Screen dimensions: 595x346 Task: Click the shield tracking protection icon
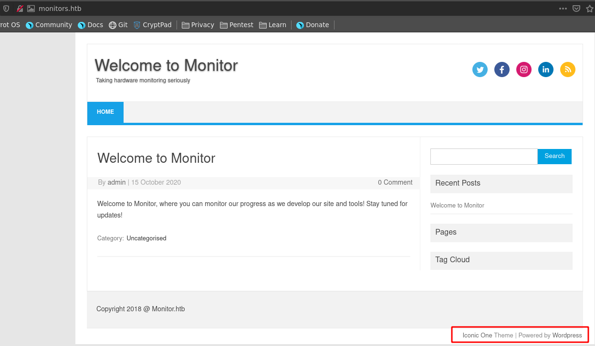pos(6,9)
